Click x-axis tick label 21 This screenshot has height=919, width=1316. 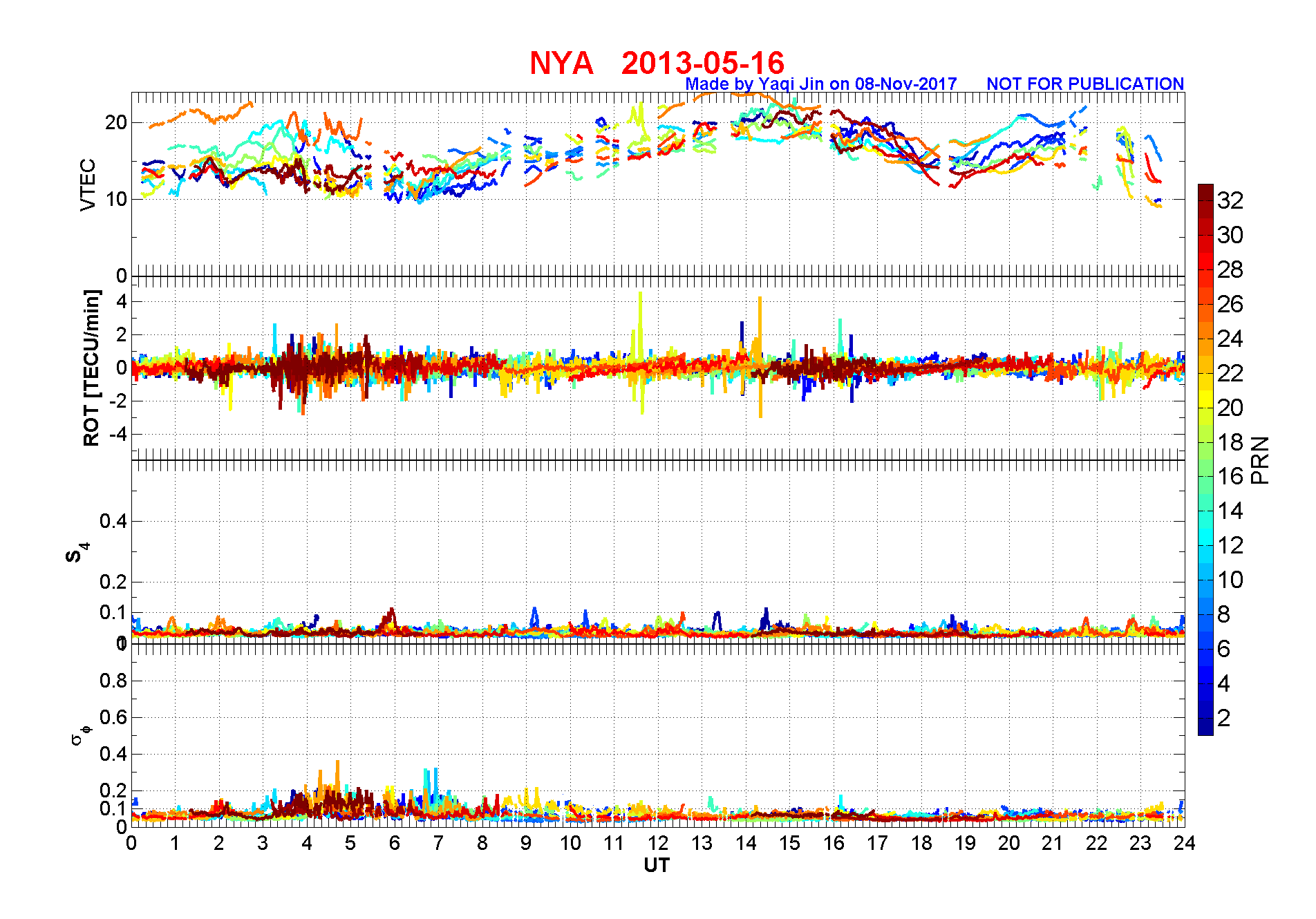click(x=1053, y=843)
